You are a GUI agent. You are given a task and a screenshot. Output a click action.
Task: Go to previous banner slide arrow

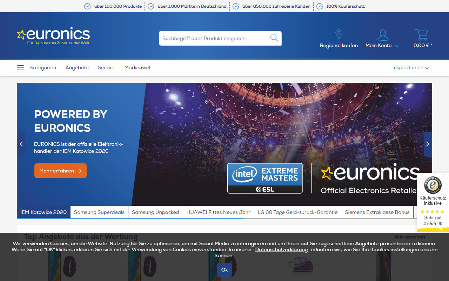tap(21, 144)
